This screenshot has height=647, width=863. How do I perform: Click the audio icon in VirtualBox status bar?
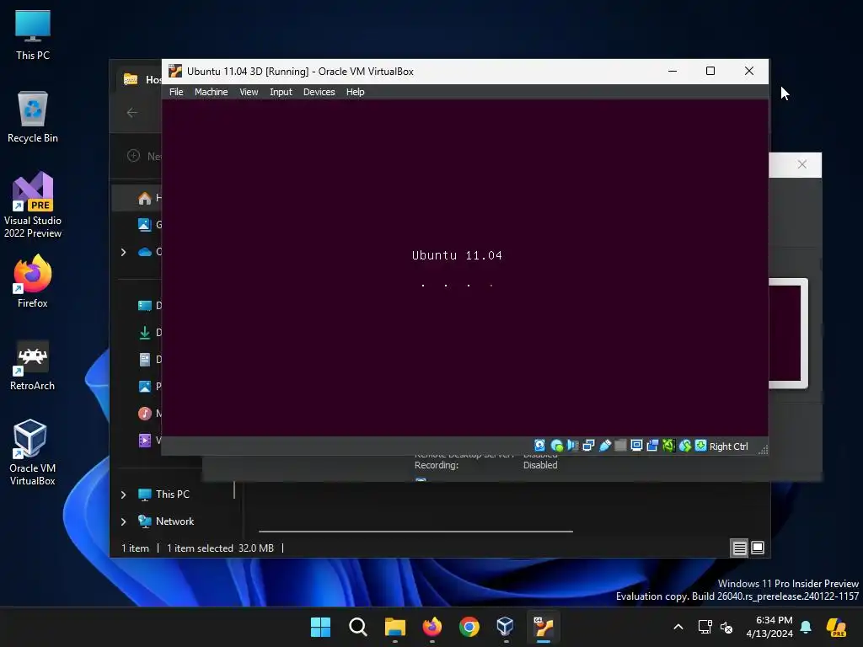(572, 446)
